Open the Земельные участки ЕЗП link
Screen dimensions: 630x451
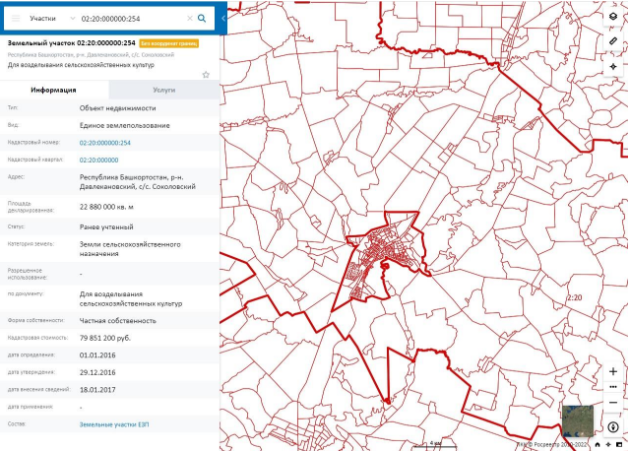(113, 423)
